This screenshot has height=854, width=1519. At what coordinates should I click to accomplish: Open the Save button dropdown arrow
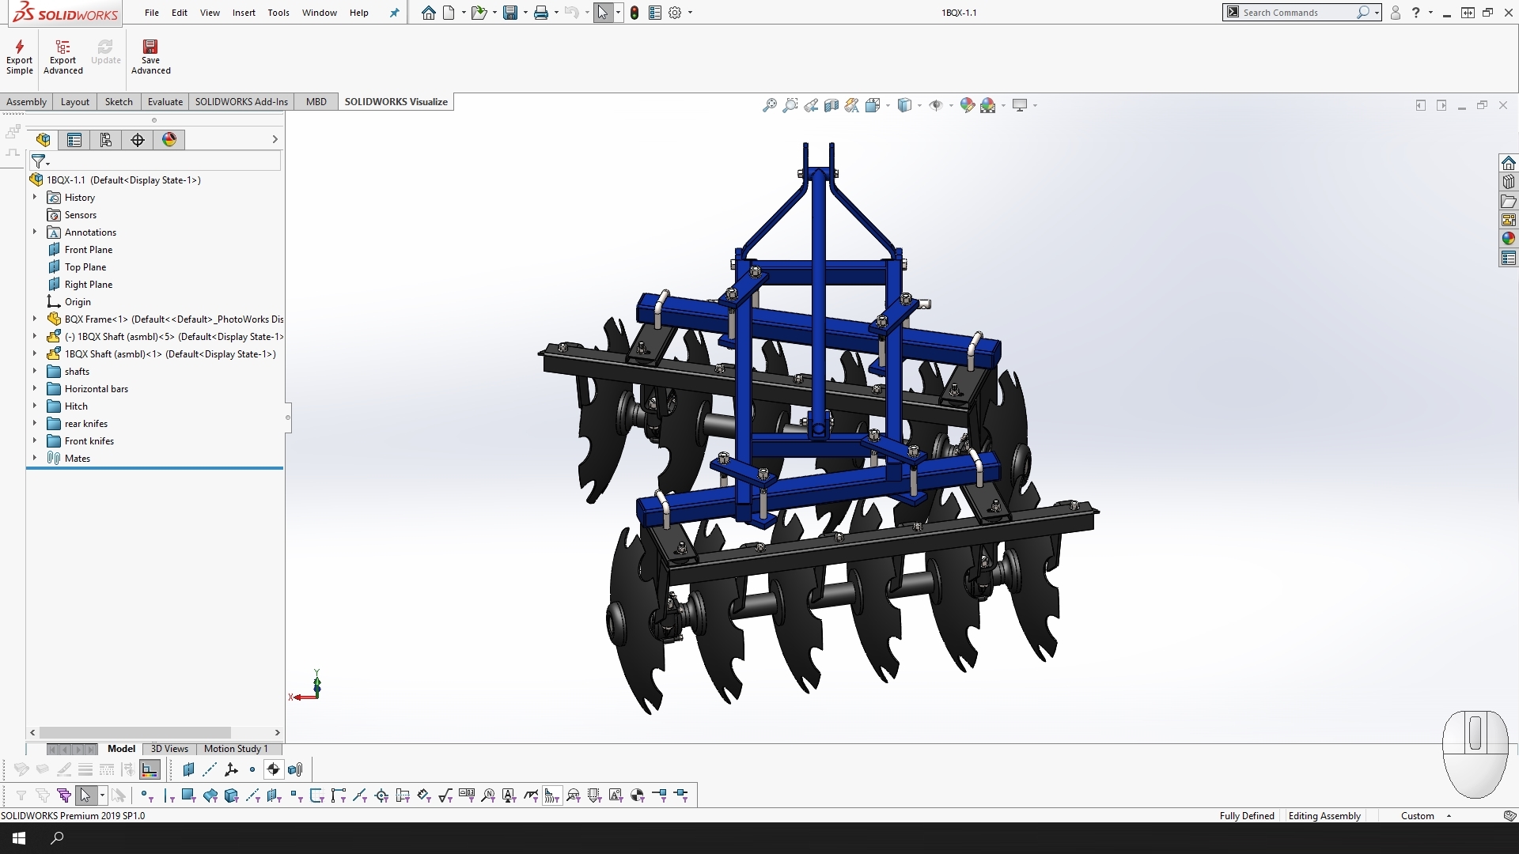[x=525, y=13]
